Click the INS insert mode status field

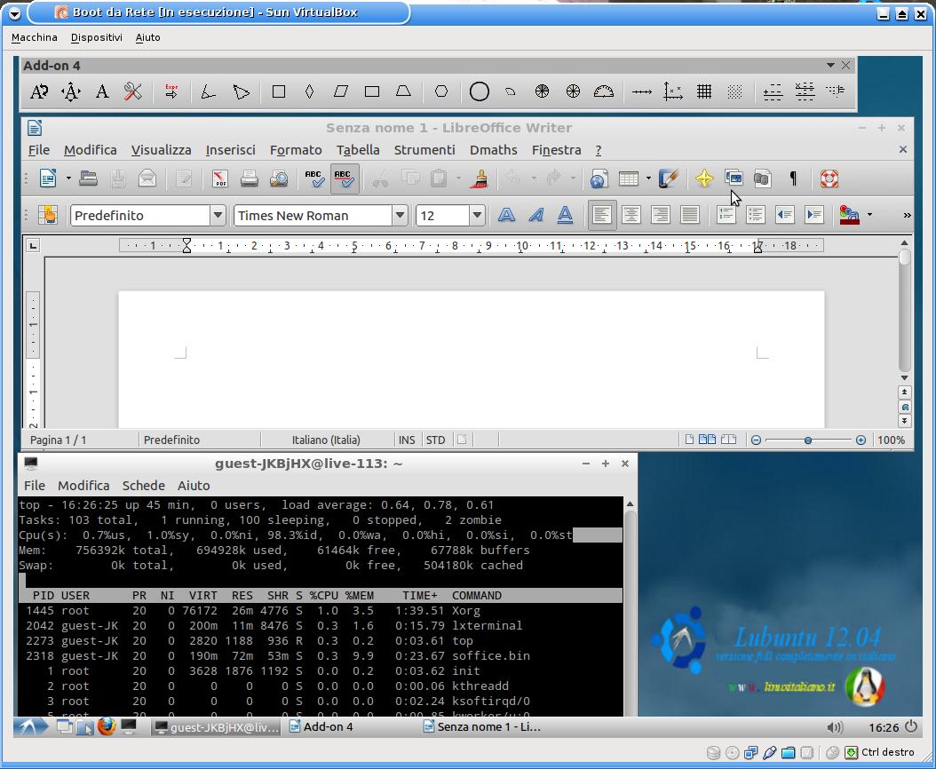point(407,440)
